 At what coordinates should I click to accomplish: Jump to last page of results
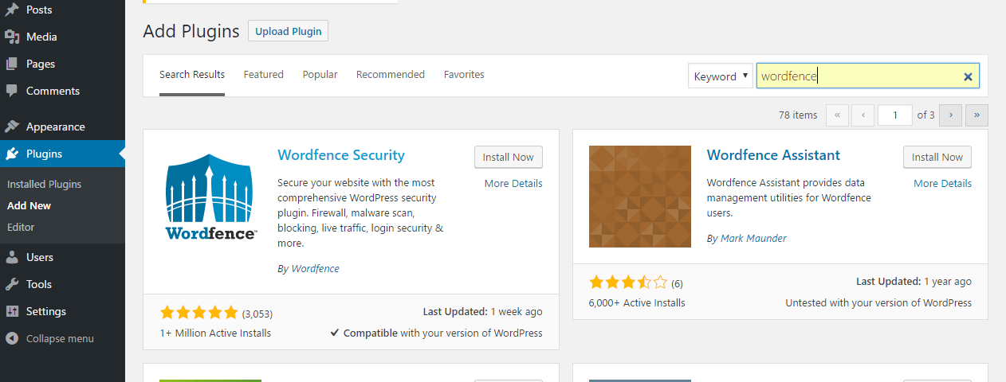(x=977, y=115)
